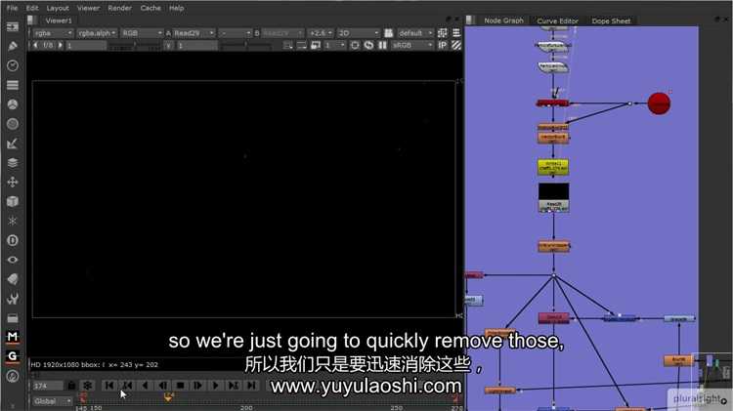
Task: Toggle the Y gamma button
Action: [x=168, y=46]
